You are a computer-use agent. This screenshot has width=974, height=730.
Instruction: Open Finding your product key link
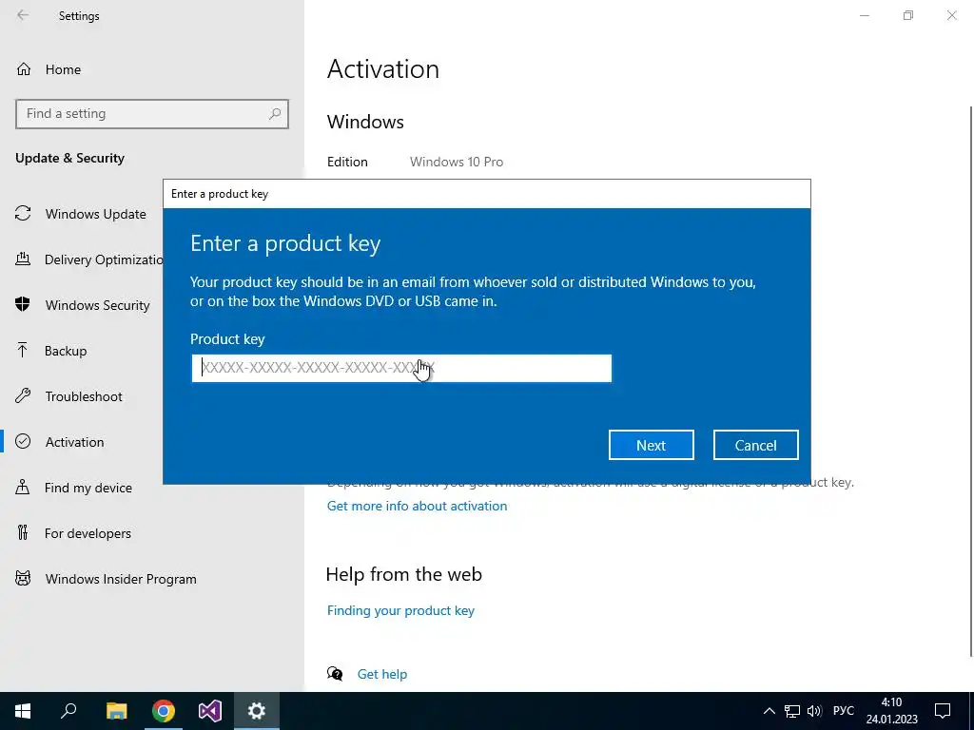[x=400, y=610]
